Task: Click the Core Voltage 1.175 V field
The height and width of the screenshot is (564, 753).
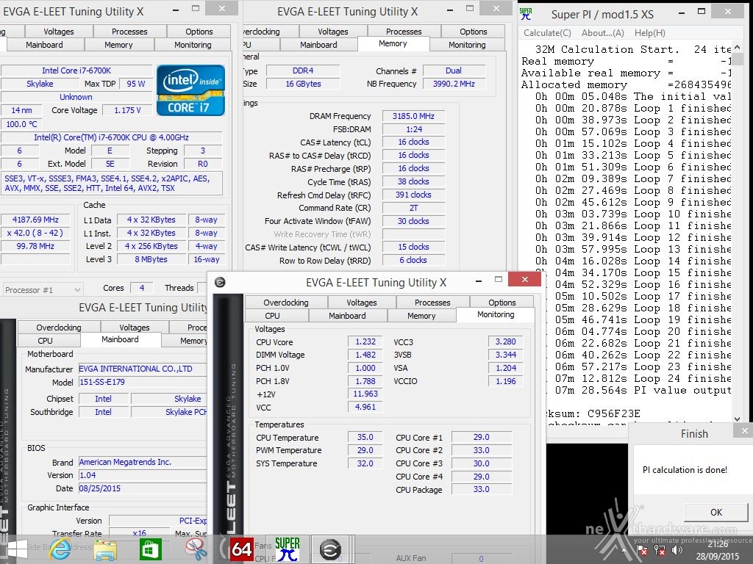Action: tap(126, 110)
